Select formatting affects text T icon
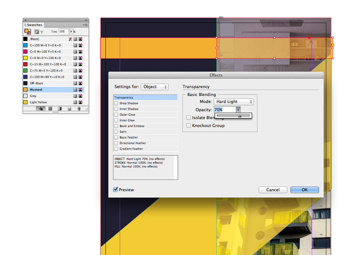355x255 pixels. pyautogui.click(x=42, y=32)
